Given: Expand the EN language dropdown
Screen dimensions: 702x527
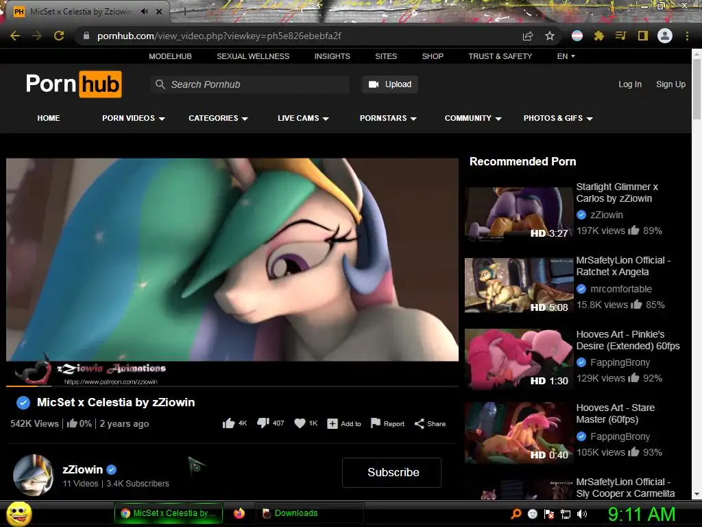Looking at the screenshot, I should [566, 56].
